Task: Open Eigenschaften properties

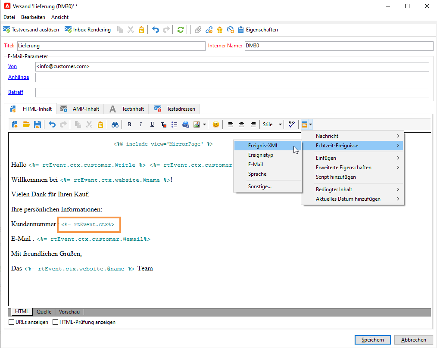Action: [x=258, y=30]
